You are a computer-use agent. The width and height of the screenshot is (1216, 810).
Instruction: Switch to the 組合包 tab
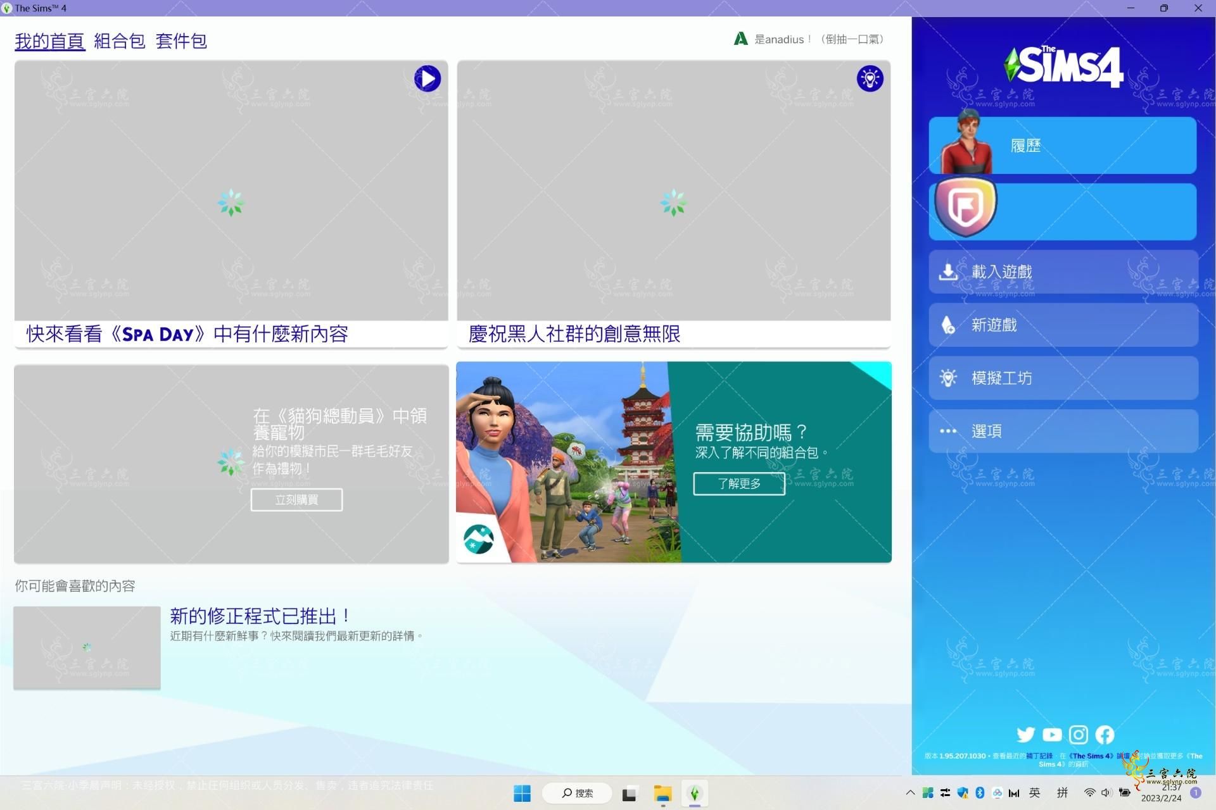coord(120,41)
